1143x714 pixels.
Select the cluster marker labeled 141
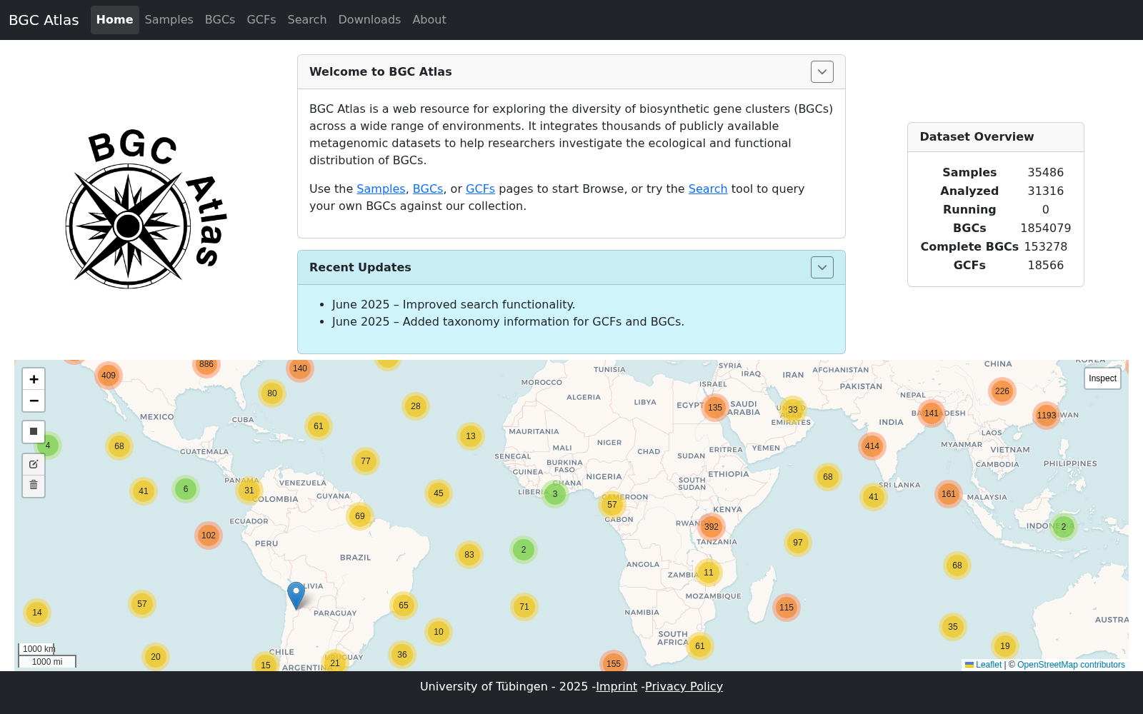(x=932, y=413)
